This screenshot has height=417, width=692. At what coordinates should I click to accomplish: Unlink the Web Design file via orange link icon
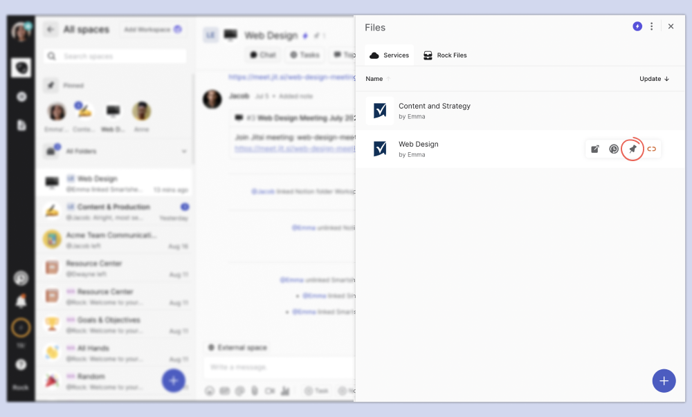(x=651, y=149)
